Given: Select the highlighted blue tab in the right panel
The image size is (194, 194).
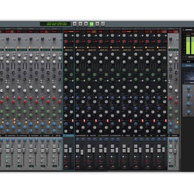Looking at the screenshot, I should click(188, 65).
